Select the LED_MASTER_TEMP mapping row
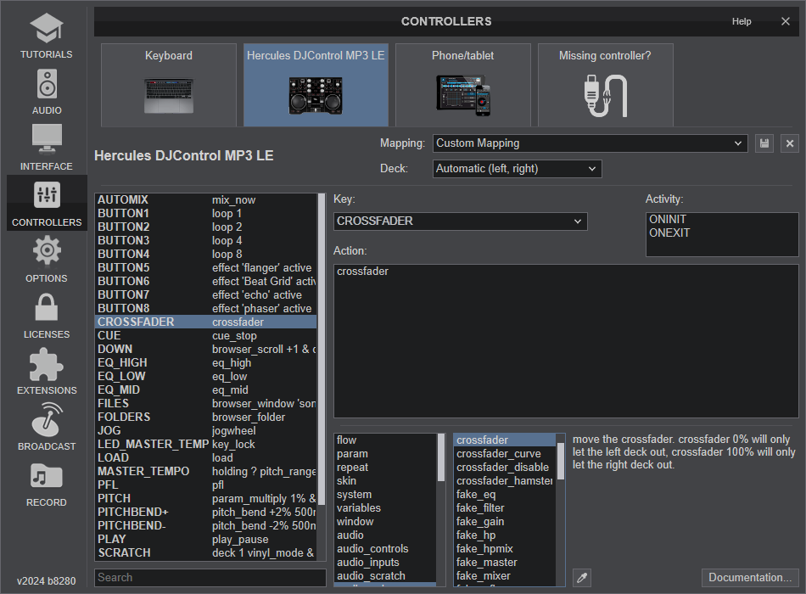This screenshot has height=594, width=806. point(206,445)
